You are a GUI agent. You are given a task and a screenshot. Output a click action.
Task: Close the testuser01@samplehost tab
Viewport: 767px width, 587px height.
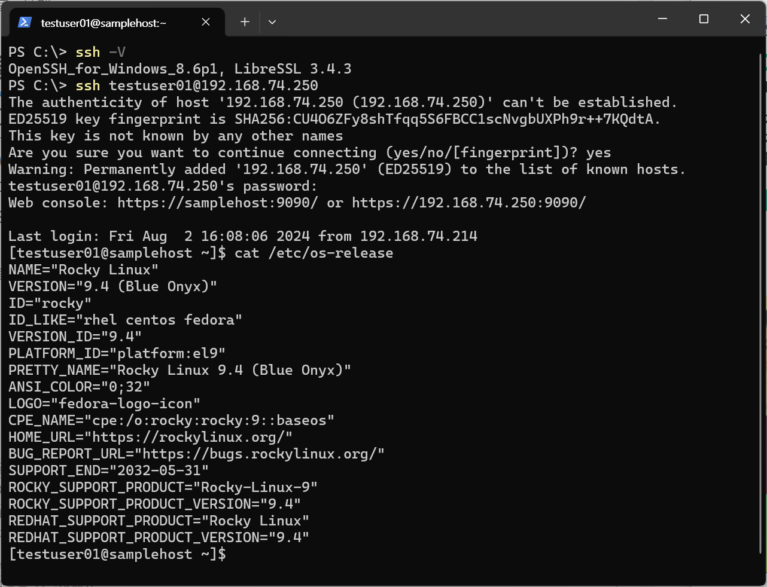click(206, 22)
